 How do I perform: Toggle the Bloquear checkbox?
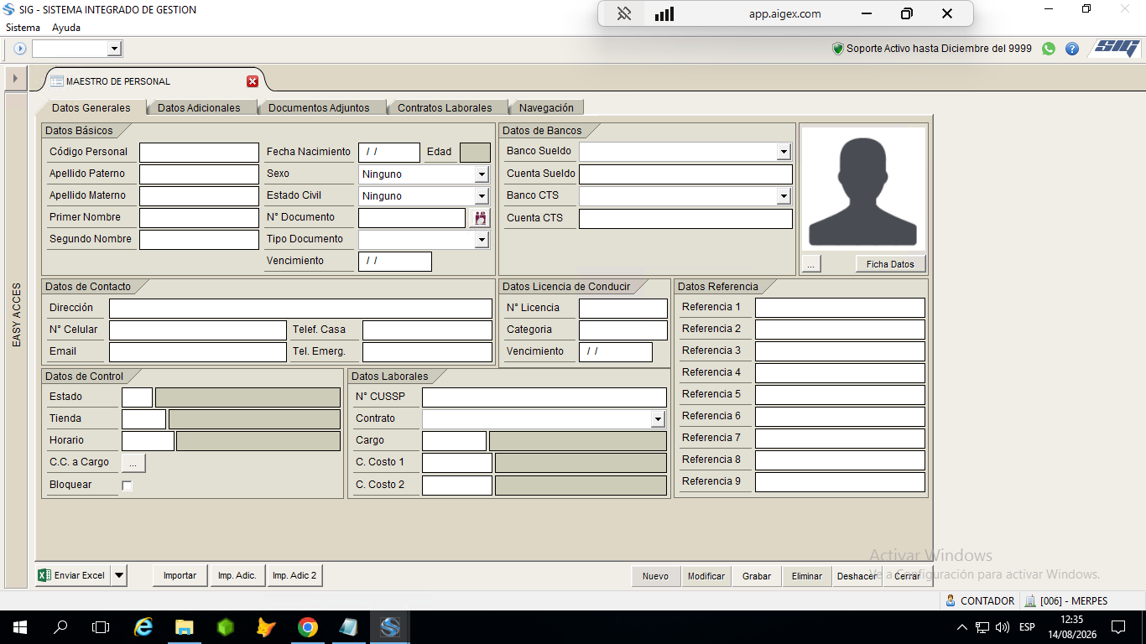128,486
